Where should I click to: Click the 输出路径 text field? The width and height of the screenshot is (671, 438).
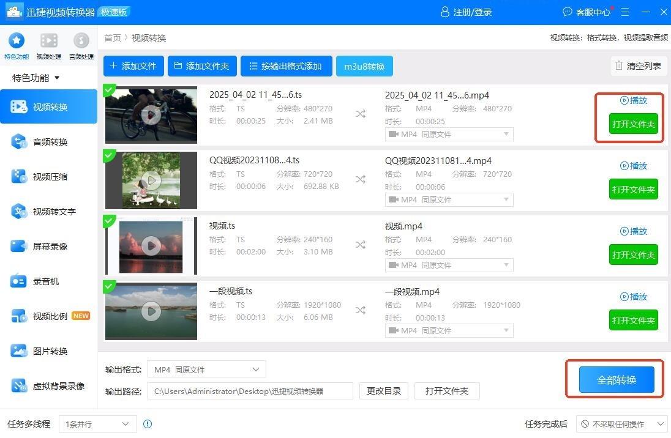(x=250, y=391)
